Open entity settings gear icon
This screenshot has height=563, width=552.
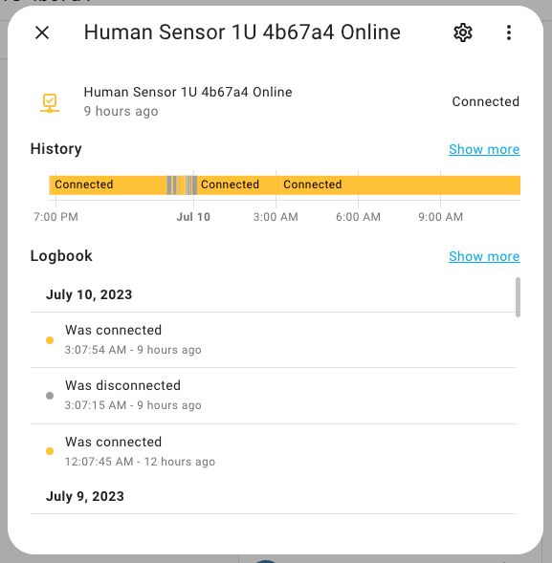pyautogui.click(x=462, y=32)
